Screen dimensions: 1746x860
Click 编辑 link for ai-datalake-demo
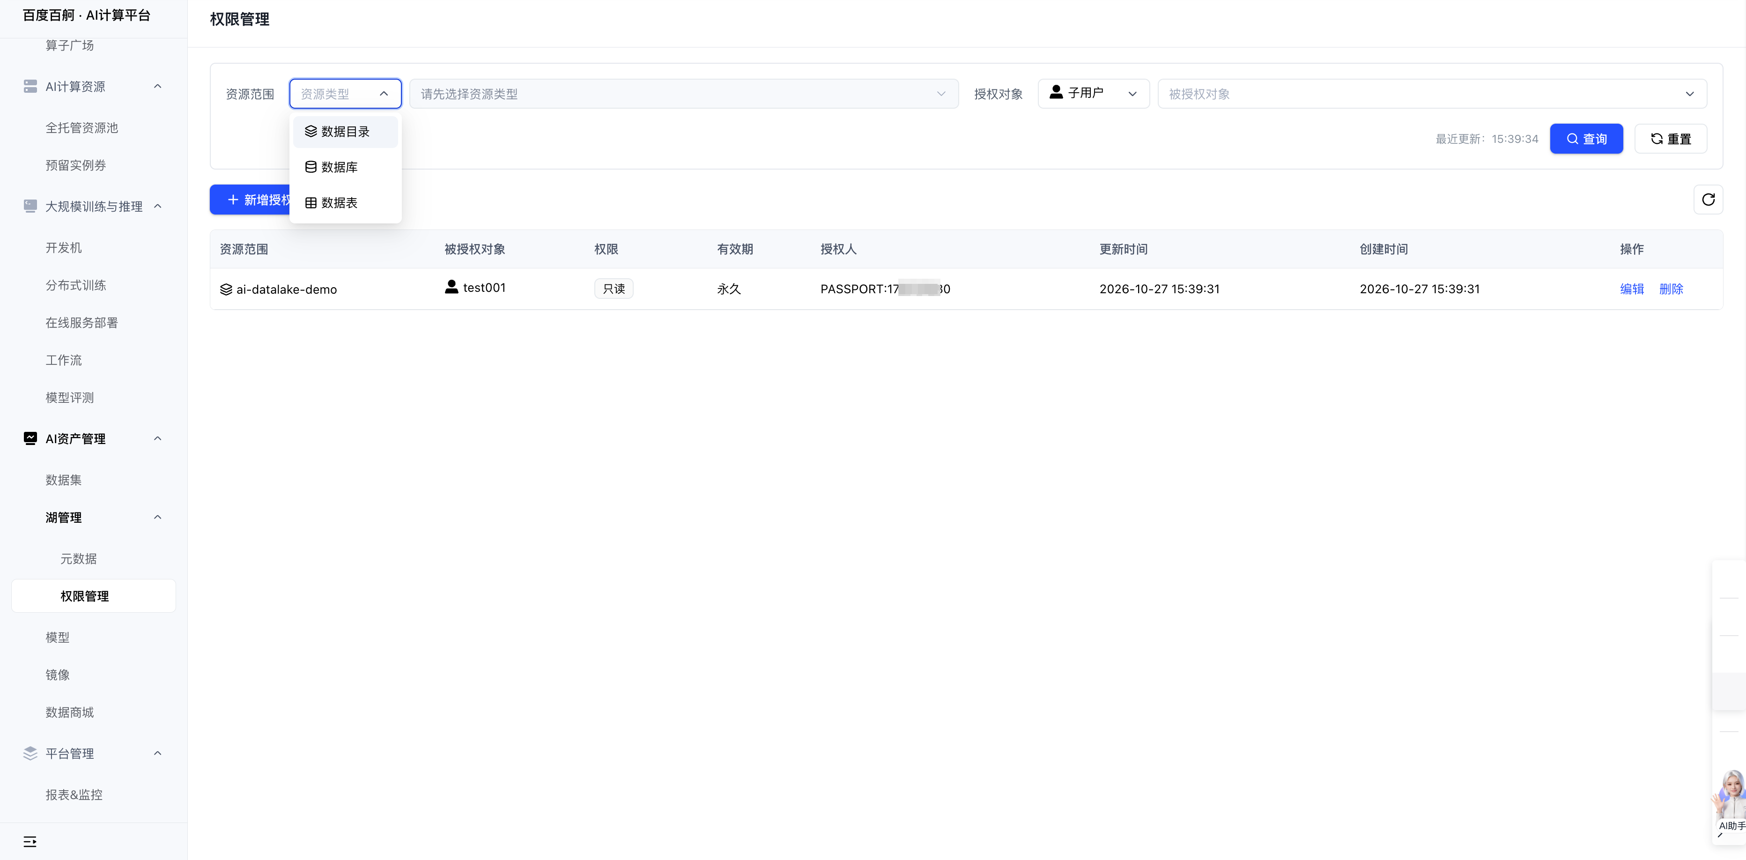pos(1631,289)
